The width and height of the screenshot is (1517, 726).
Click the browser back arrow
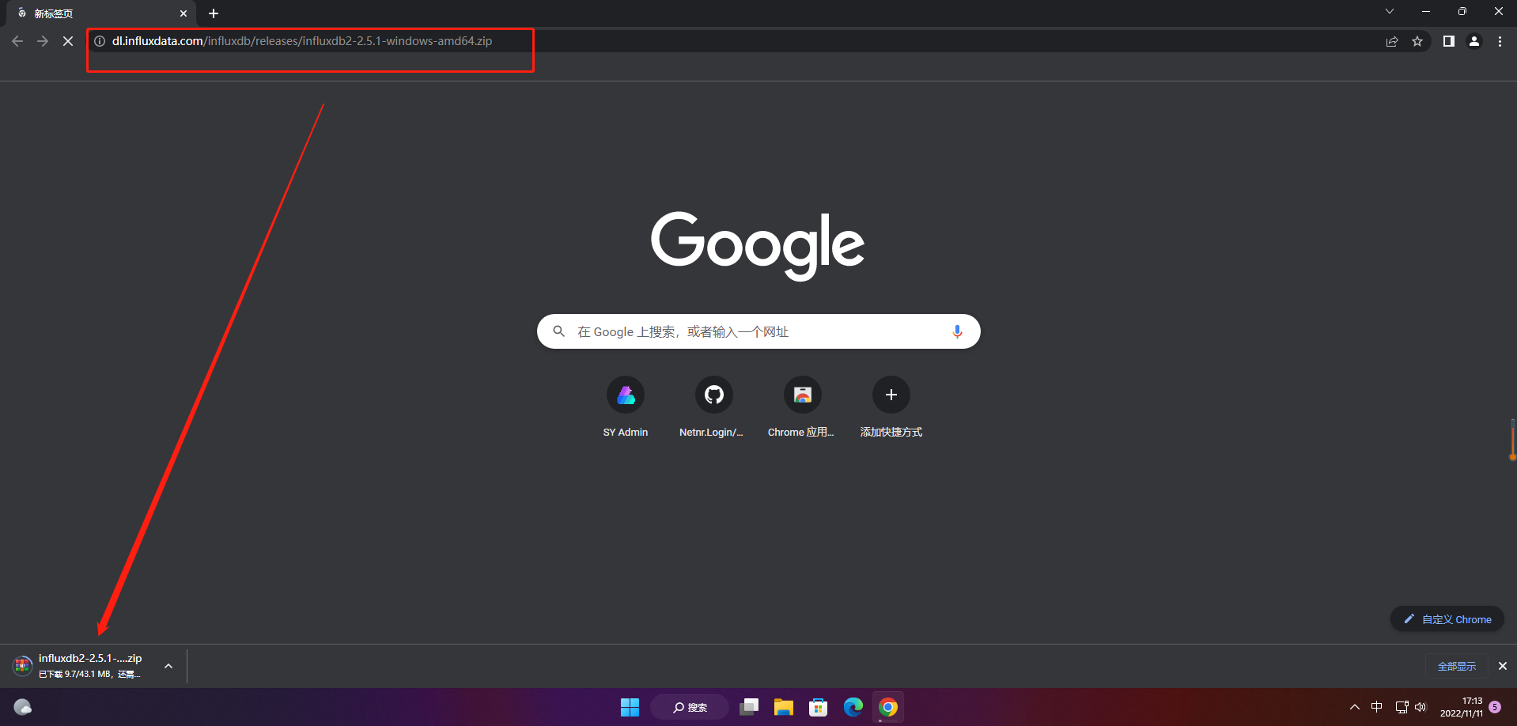pyautogui.click(x=17, y=41)
